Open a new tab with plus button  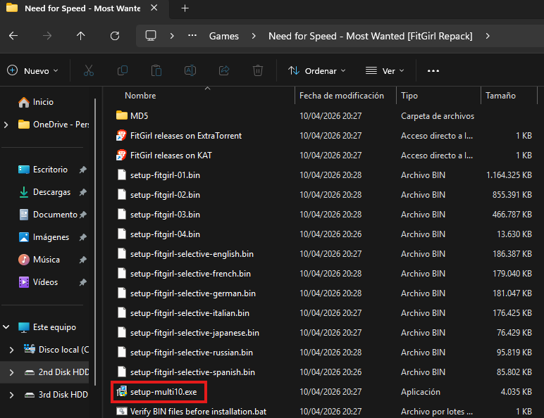point(185,8)
